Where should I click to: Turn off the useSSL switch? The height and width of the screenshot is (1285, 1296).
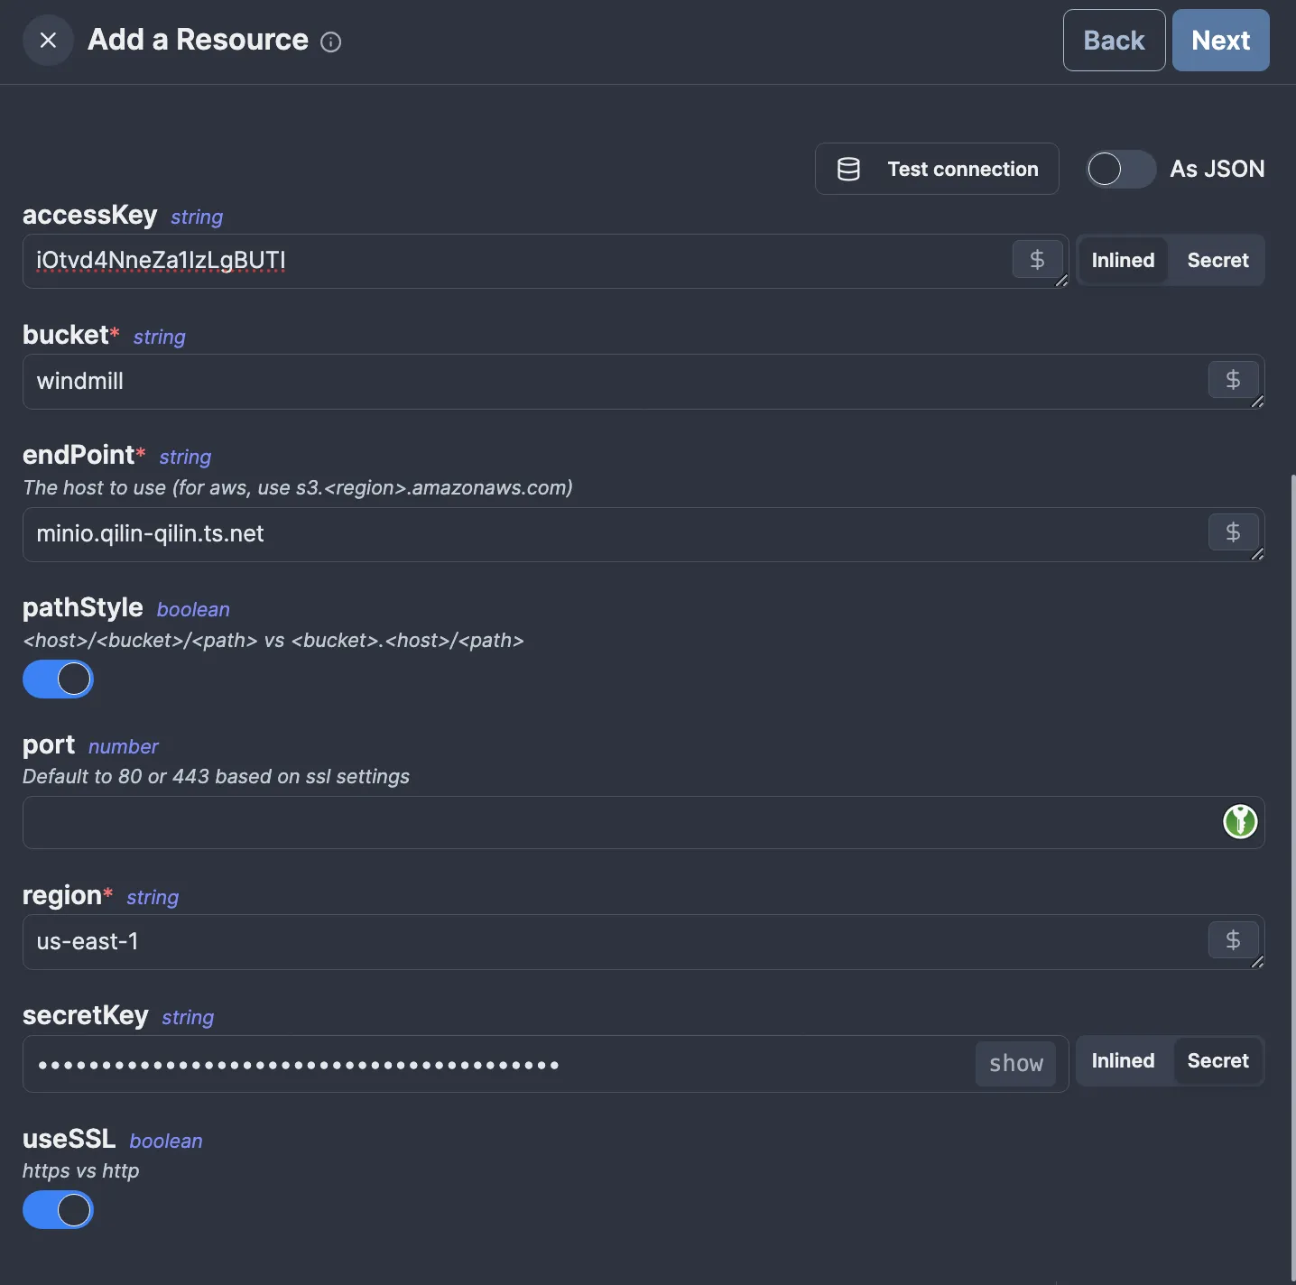coord(58,1210)
